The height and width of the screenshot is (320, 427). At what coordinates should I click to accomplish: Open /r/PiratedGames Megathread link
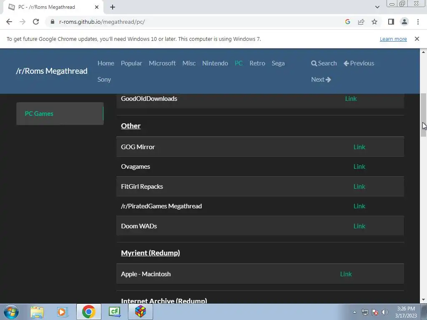tap(359, 206)
